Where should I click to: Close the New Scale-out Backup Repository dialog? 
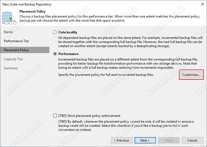[203, 4]
